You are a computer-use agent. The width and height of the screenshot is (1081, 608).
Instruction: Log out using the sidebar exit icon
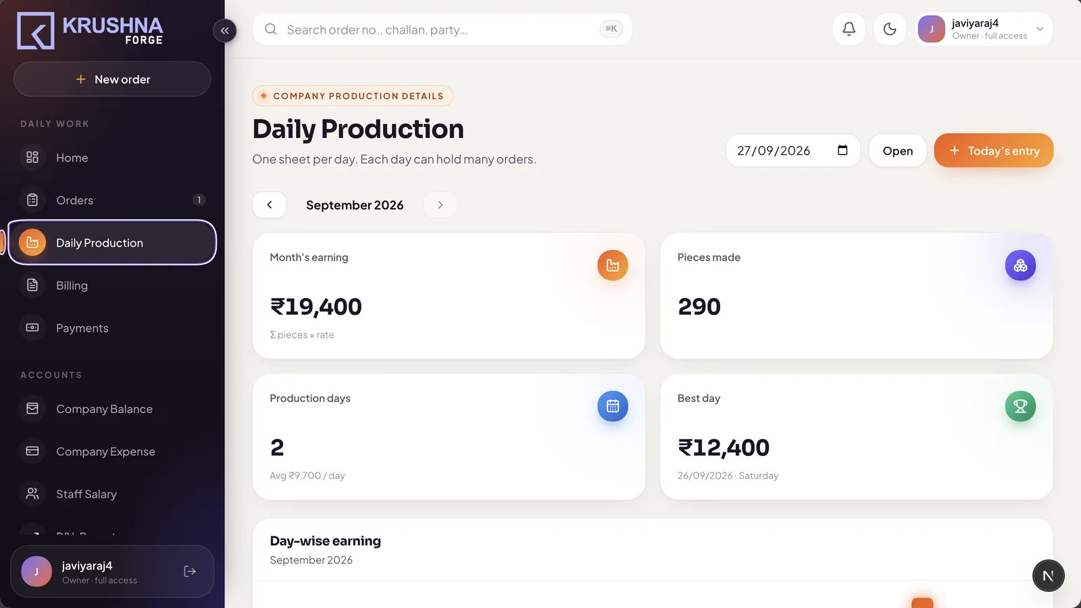pyautogui.click(x=190, y=572)
